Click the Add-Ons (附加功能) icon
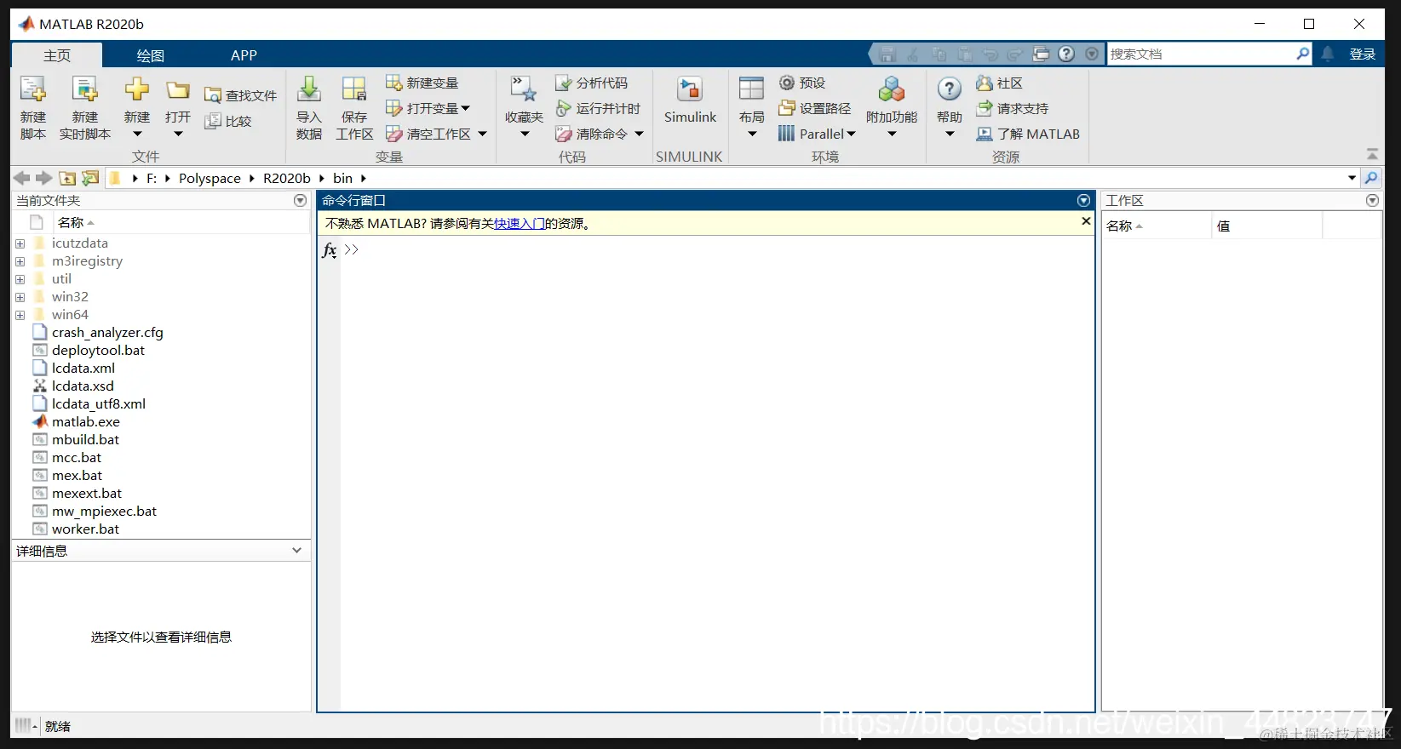 tap(892, 89)
